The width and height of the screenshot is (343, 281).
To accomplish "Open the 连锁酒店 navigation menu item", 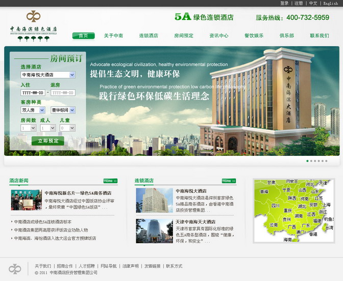I will point(149,36).
